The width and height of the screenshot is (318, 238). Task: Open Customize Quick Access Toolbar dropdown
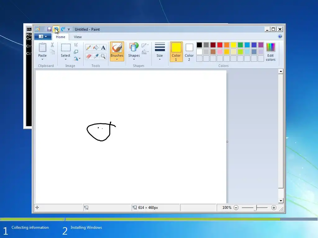click(69, 29)
